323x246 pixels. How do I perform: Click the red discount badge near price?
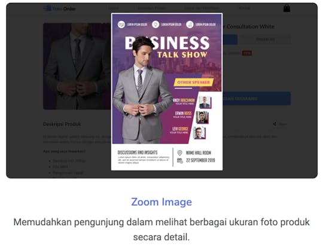(247, 53)
